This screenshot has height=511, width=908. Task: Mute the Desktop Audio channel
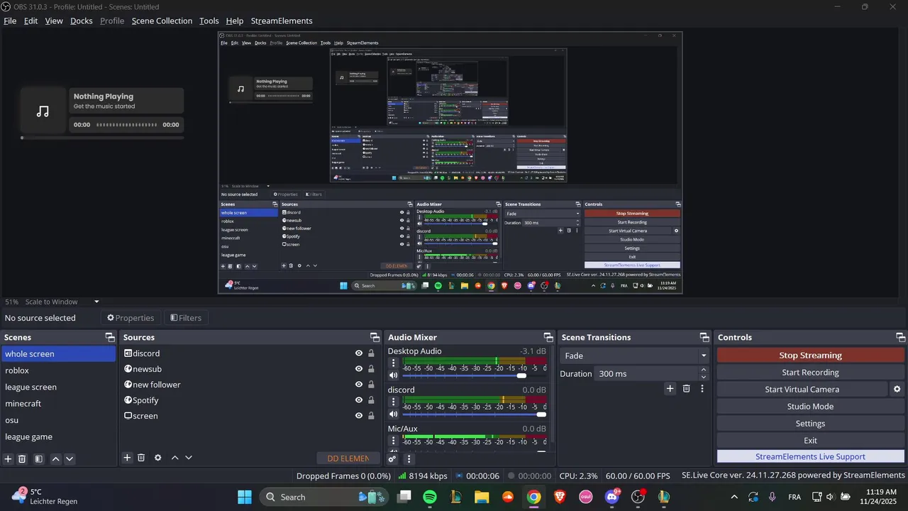click(x=394, y=375)
